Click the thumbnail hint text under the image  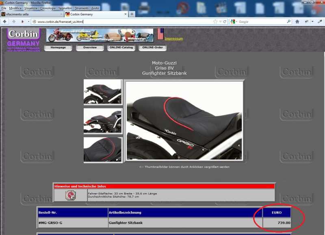184,167
